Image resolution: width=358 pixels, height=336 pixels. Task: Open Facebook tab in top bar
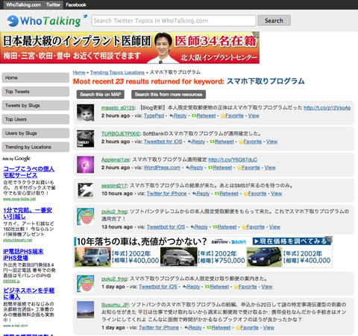76,4
